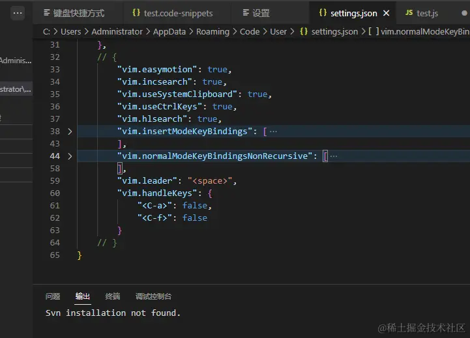Expand the folded vim.normalModeKeyBindingsNonRecursive array
The width and height of the screenshot is (470, 338).
pos(70,156)
